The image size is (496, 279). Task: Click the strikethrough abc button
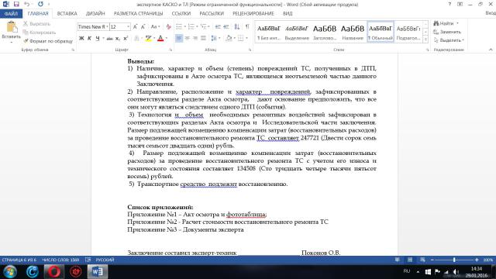pos(109,38)
